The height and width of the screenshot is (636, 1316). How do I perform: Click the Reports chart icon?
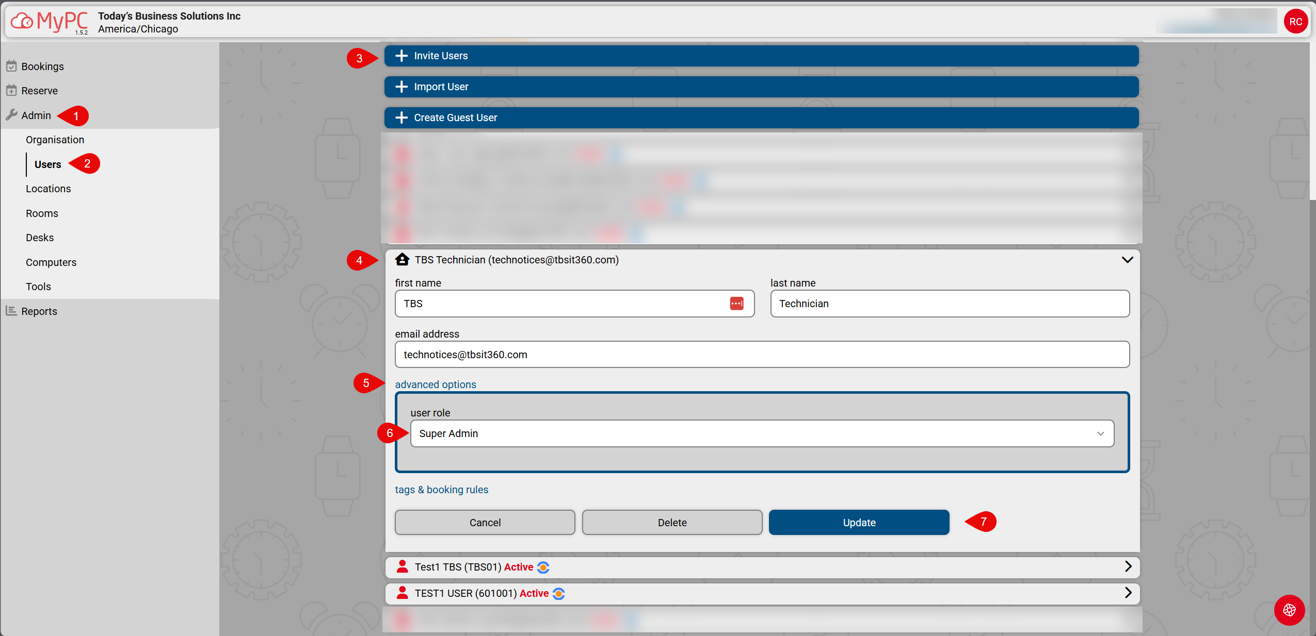[11, 311]
